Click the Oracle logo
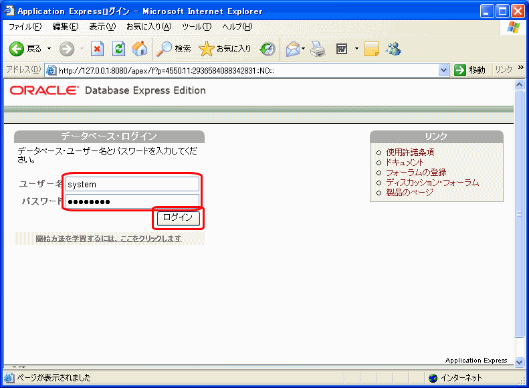The image size is (529, 388). 44,90
